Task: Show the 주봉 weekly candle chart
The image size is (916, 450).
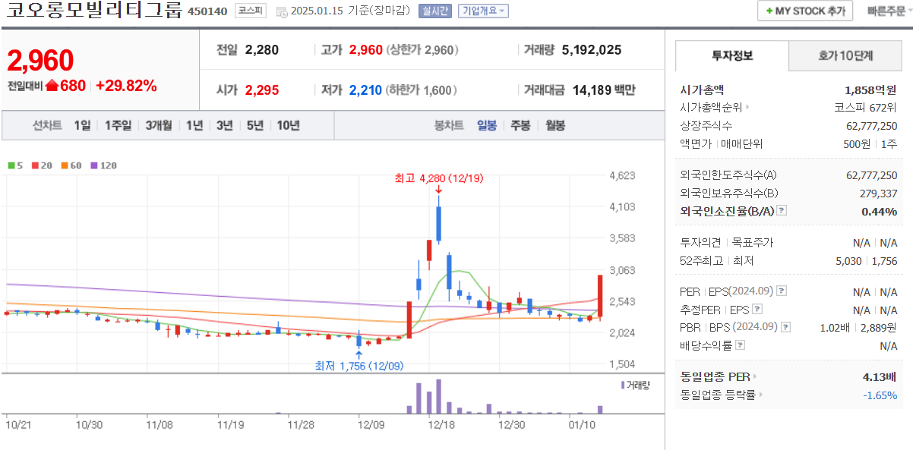Action: [520, 126]
